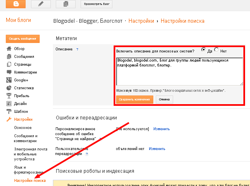Select the Да radio button
This screenshot has height=186, width=250.
coord(203,50)
